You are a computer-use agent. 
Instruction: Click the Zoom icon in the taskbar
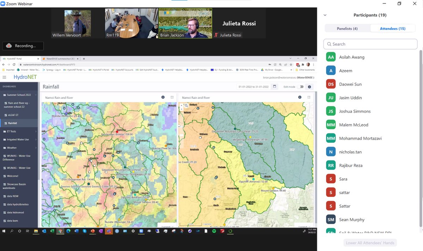pos(141,231)
